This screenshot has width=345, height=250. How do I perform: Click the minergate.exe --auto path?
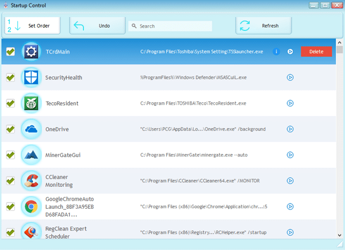tap(194, 155)
